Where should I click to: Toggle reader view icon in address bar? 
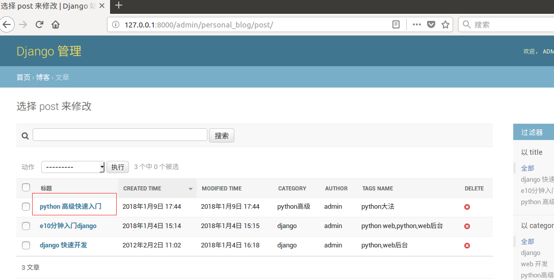pos(396,24)
